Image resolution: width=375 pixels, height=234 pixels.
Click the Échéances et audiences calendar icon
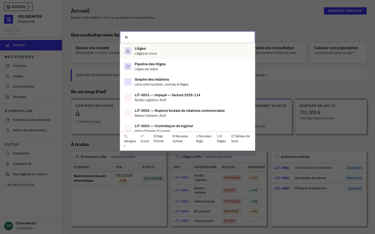pos(8,120)
